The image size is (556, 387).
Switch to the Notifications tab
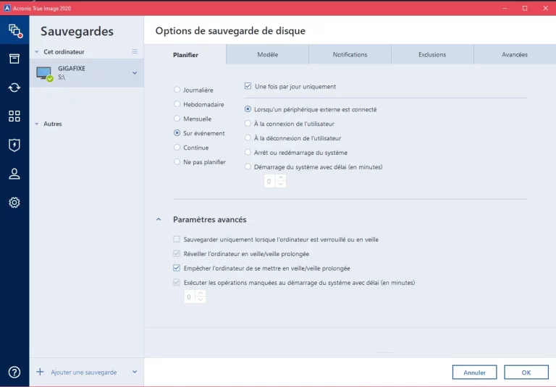(x=350, y=54)
